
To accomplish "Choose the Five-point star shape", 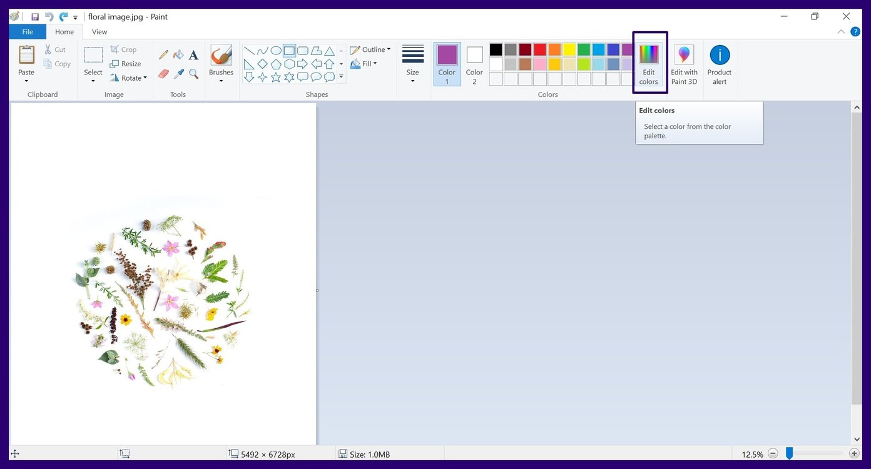I will pyautogui.click(x=276, y=77).
